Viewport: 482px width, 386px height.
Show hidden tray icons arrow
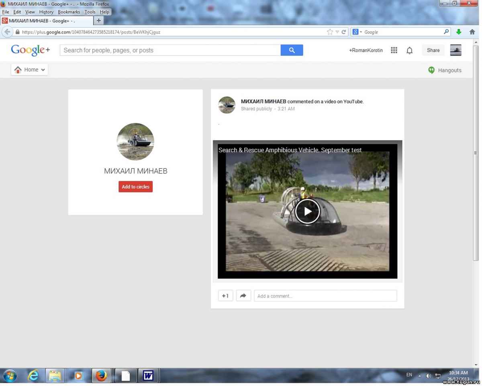pyautogui.click(x=419, y=376)
